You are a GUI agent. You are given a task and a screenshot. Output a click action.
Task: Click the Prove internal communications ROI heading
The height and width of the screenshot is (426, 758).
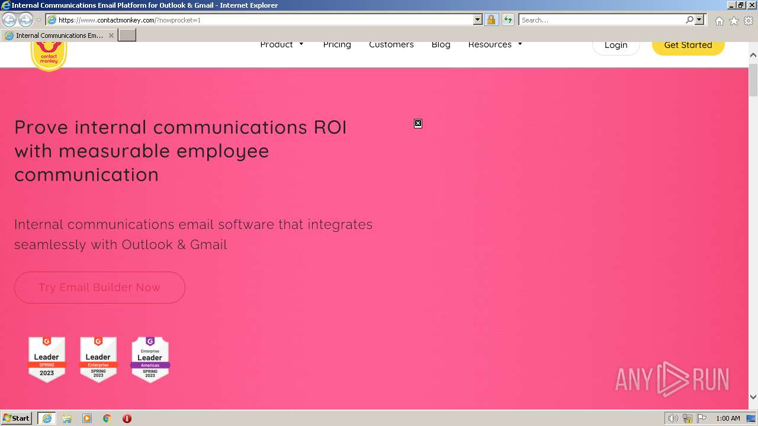181,151
